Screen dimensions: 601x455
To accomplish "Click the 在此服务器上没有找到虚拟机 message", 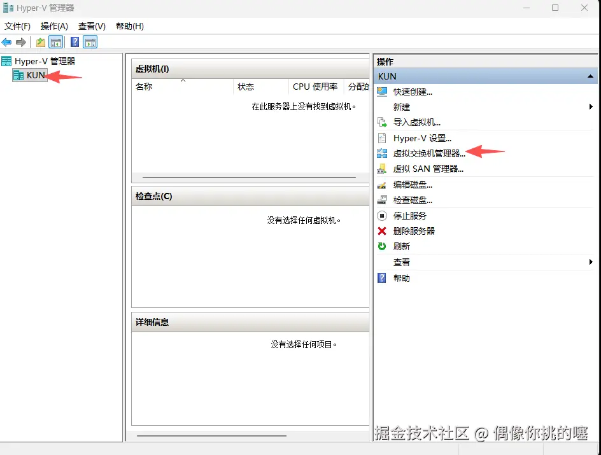I will pos(304,107).
